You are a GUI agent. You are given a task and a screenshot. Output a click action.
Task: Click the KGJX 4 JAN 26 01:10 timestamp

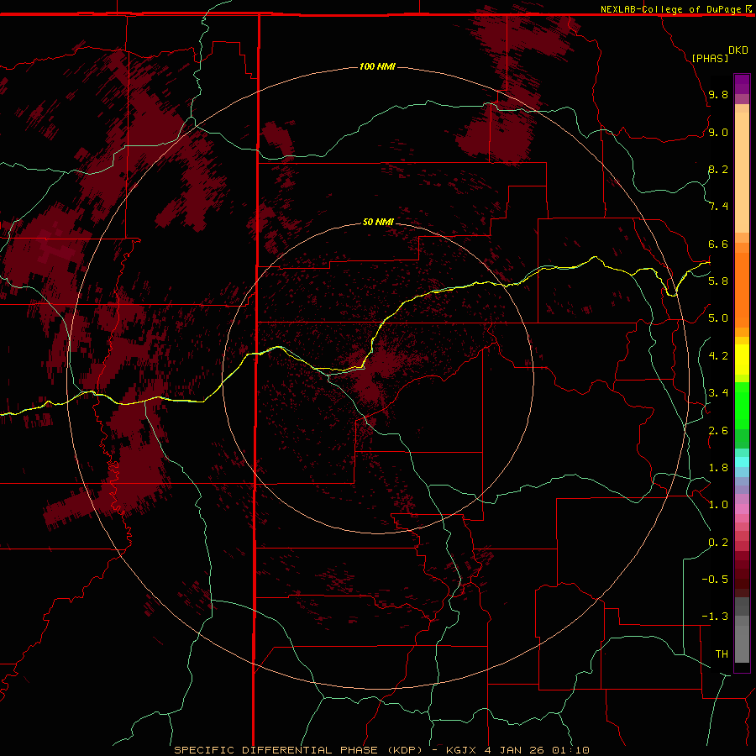(x=517, y=750)
